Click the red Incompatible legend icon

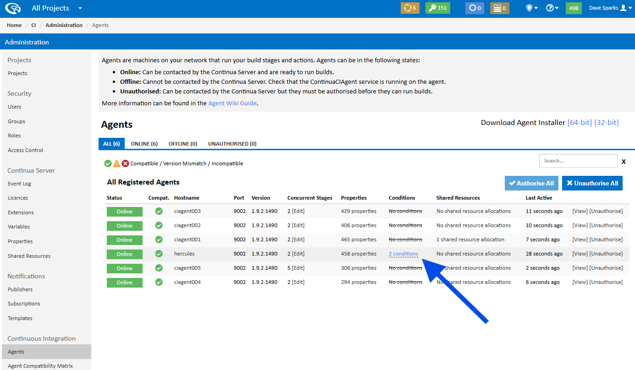point(125,163)
